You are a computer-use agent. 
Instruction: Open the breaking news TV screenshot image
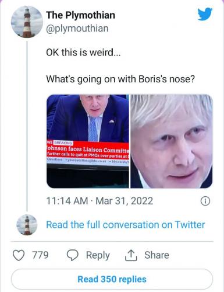click(88, 141)
